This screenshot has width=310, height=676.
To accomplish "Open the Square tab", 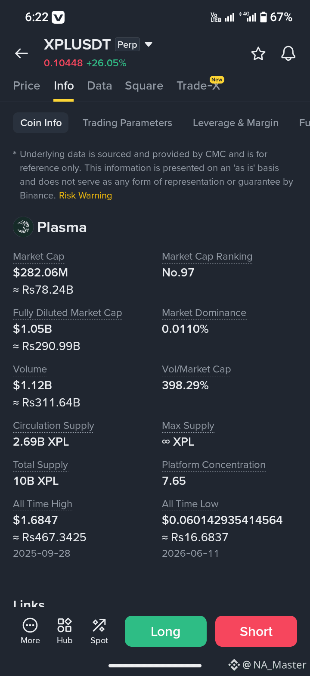I will click(x=144, y=86).
